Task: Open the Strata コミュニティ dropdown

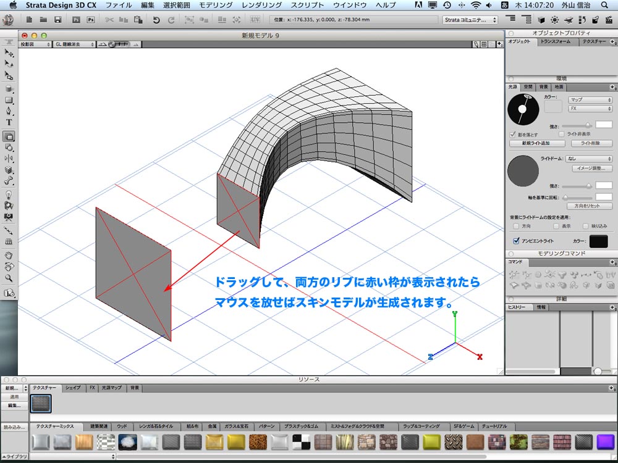Action: 470,20
